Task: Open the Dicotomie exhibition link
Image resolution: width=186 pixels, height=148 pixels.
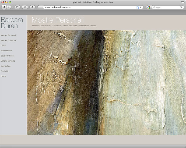Action: (x=45, y=26)
